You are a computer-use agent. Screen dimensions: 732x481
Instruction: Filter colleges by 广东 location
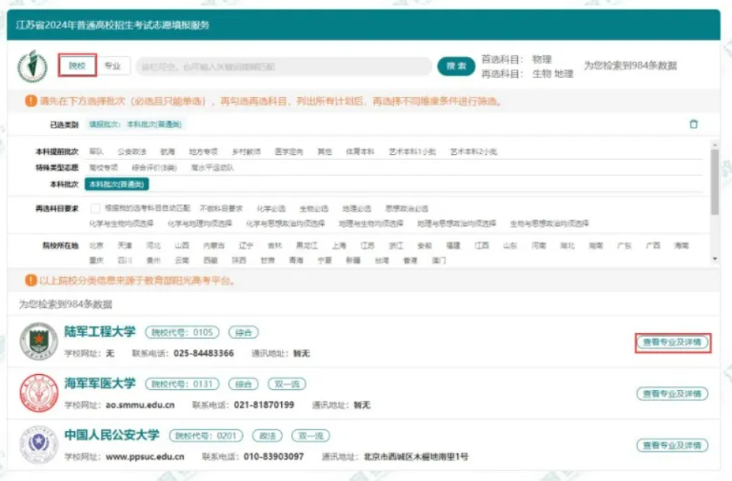point(624,245)
